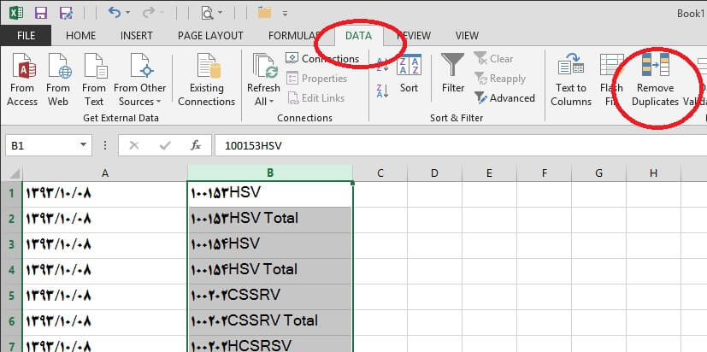Viewport: 707px width, 352px height.
Task: Click Reapply filter button
Action: (500, 79)
